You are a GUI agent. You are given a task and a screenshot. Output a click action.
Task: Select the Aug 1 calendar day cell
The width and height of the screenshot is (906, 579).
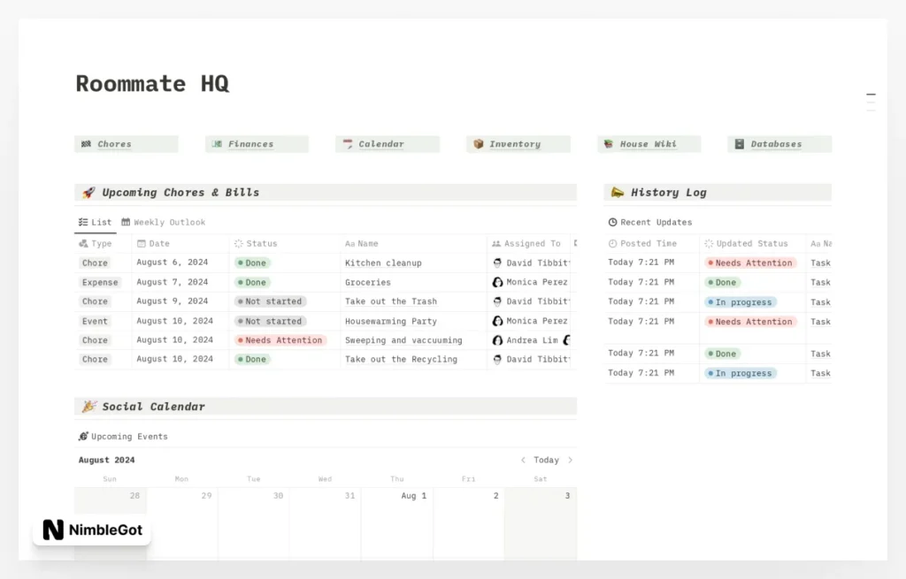click(x=397, y=523)
